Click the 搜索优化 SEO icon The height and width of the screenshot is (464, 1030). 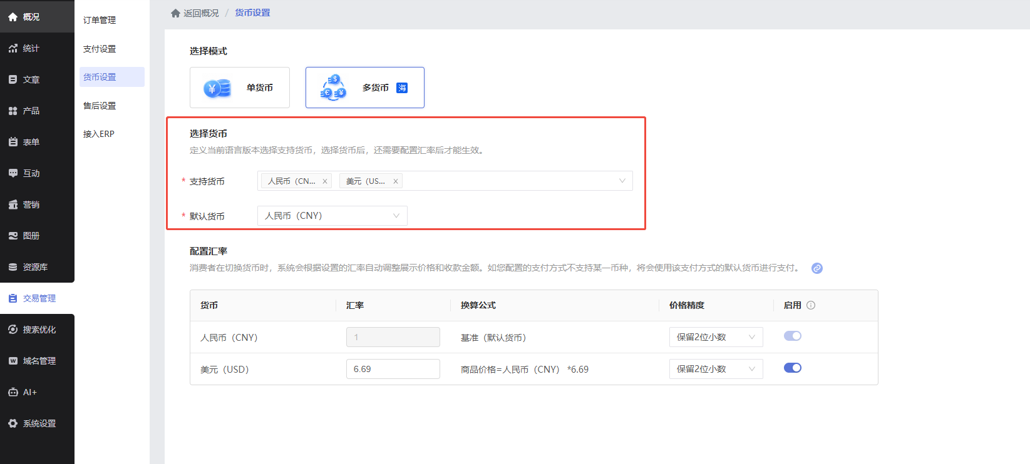pyautogui.click(x=13, y=330)
